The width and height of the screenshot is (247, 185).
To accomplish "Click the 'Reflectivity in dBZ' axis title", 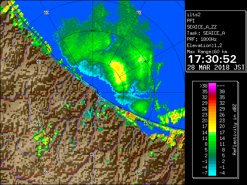I will [235, 129].
